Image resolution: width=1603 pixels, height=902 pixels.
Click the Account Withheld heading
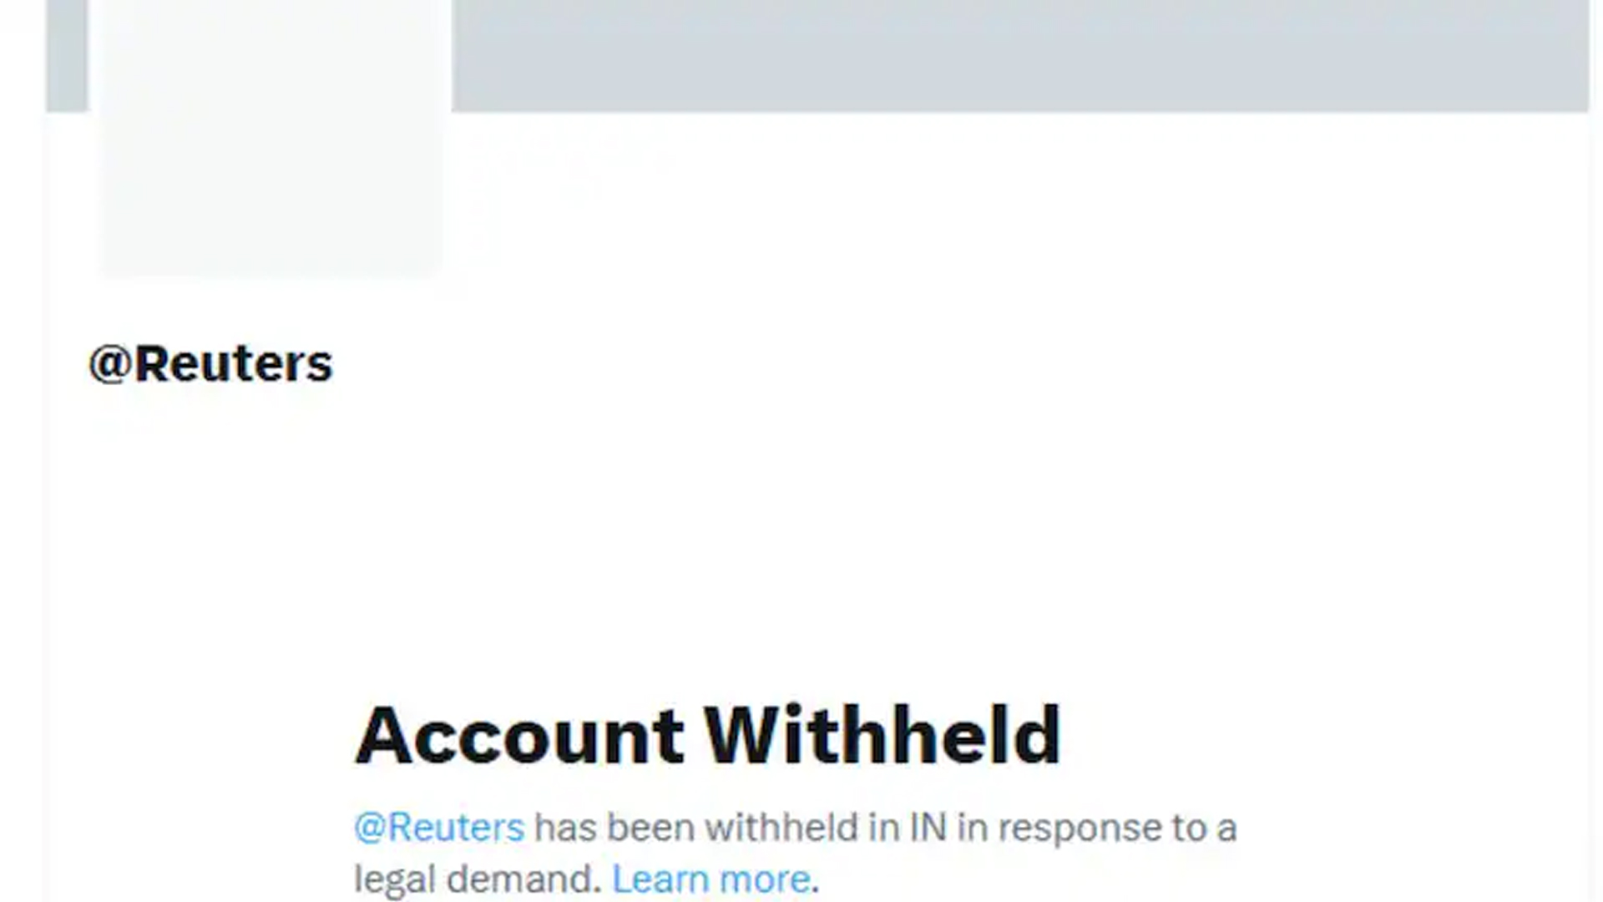pos(708,736)
